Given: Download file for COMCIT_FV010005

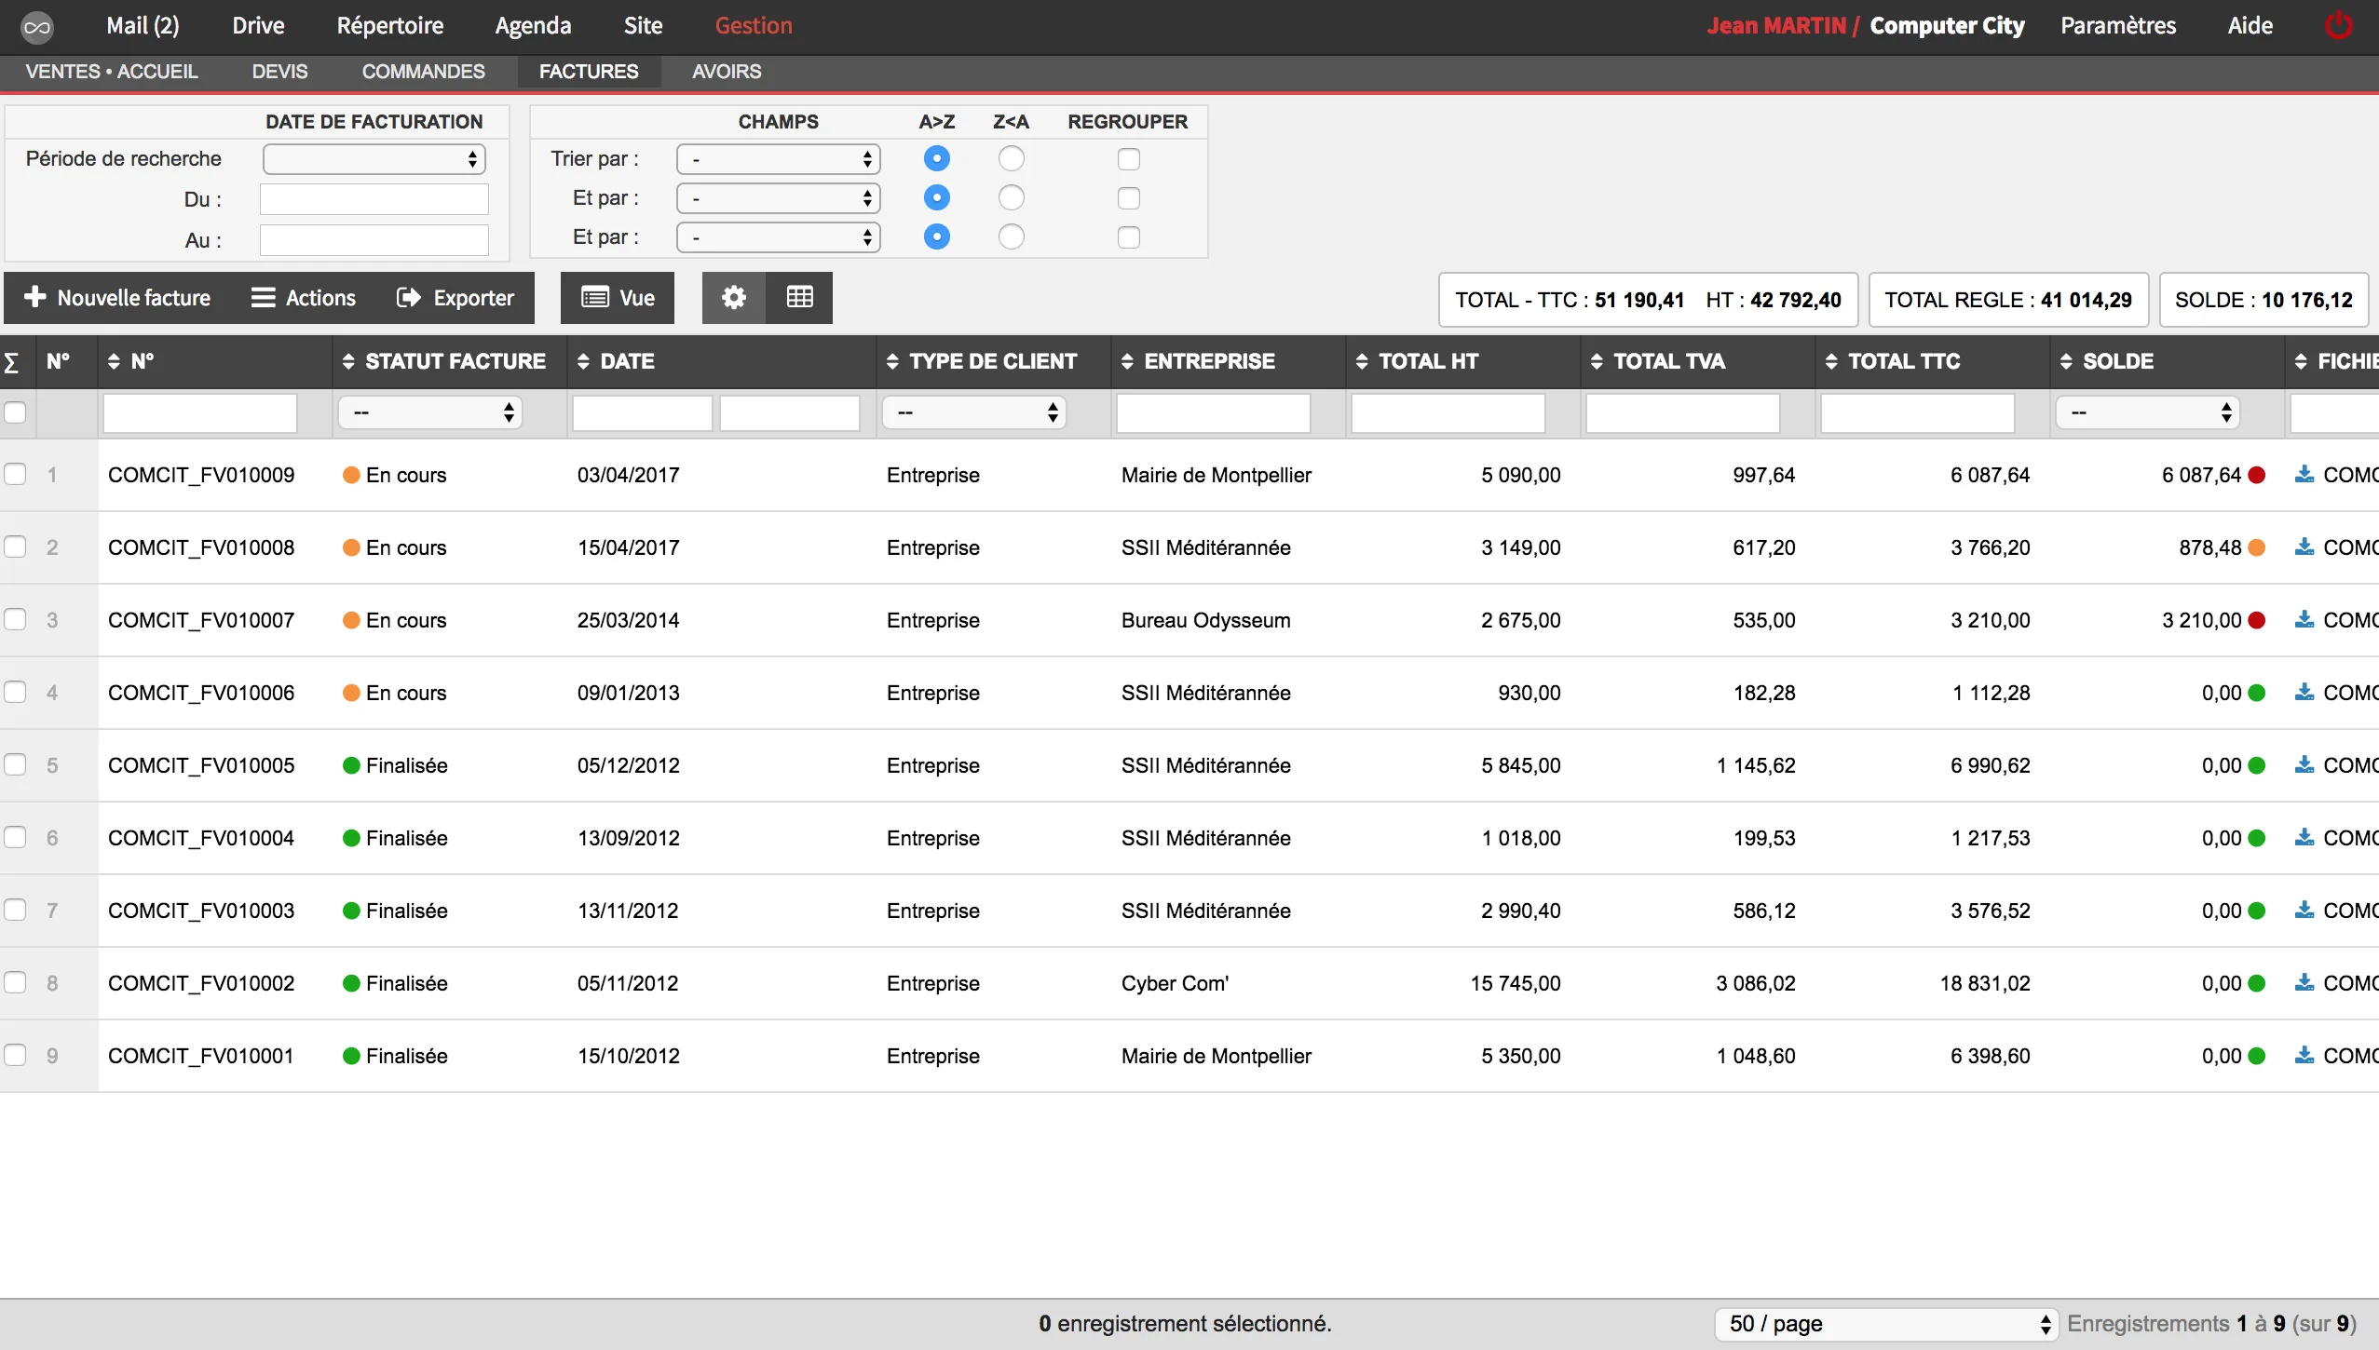Looking at the screenshot, I should pyautogui.click(x=2304, y=765).
